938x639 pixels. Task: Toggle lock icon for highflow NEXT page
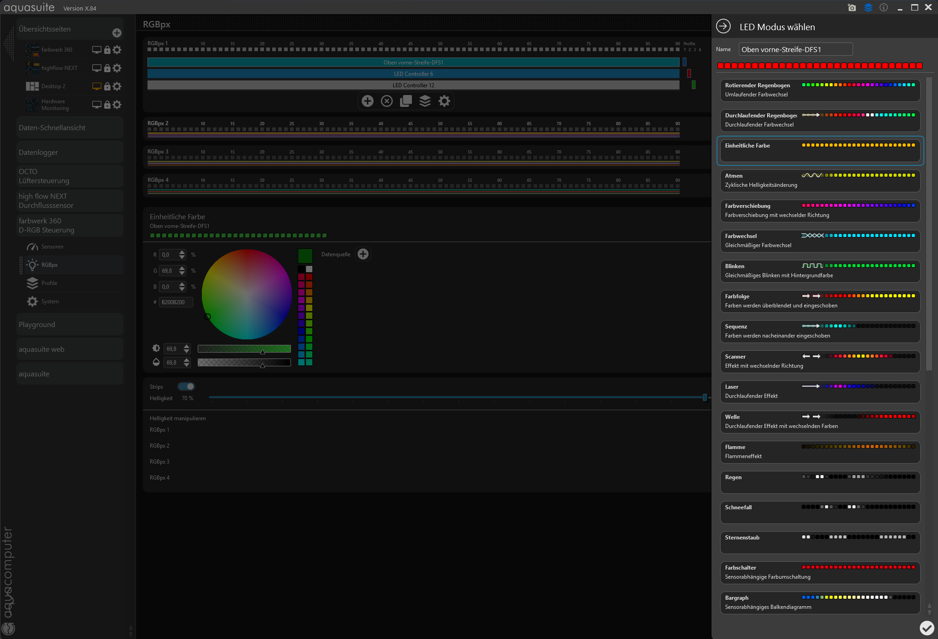point(107,68)
